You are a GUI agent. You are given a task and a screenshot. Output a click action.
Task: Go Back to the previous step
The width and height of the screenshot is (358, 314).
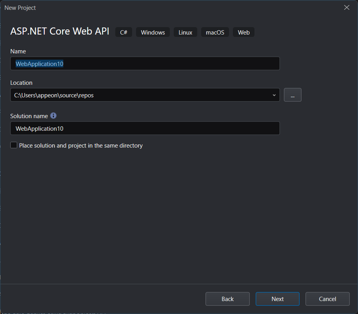[x=227, y=299]
